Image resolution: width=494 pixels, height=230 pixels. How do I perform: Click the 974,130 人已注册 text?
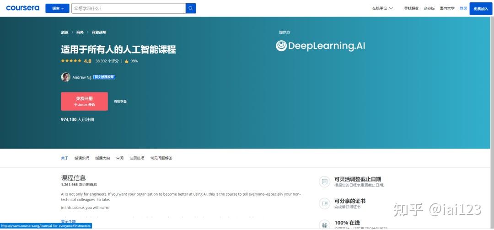(x=77, y=120)
